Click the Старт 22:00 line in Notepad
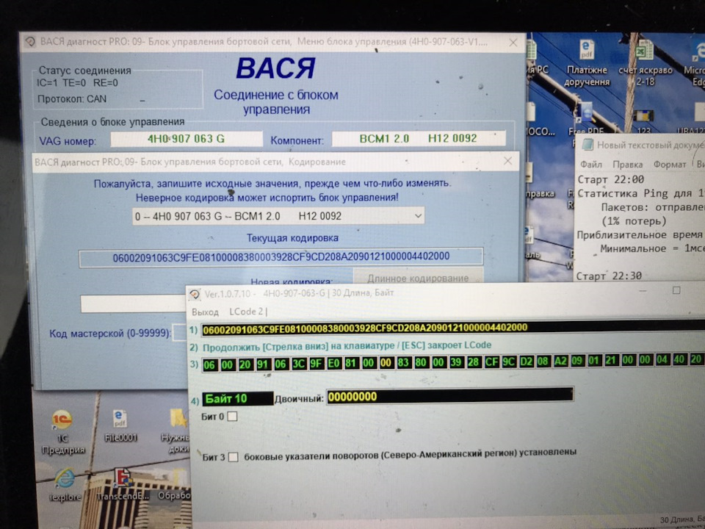705x529 pixels. (x=610, y=179)
